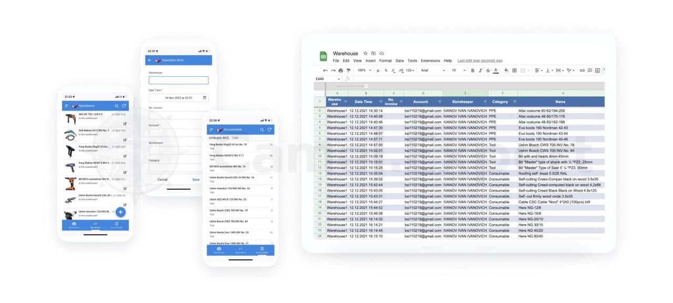Open the Extensions menu
673x303 pixels.
click(430, 61)
